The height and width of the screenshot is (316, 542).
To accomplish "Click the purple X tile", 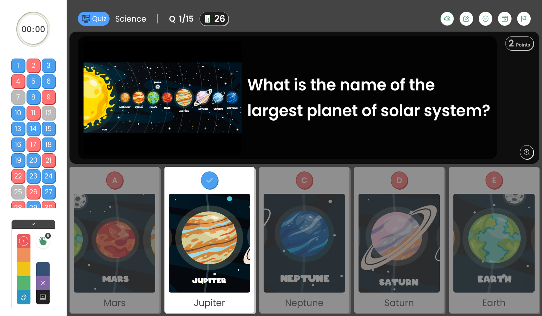I will pyautogui.click(x=43, y=283).
